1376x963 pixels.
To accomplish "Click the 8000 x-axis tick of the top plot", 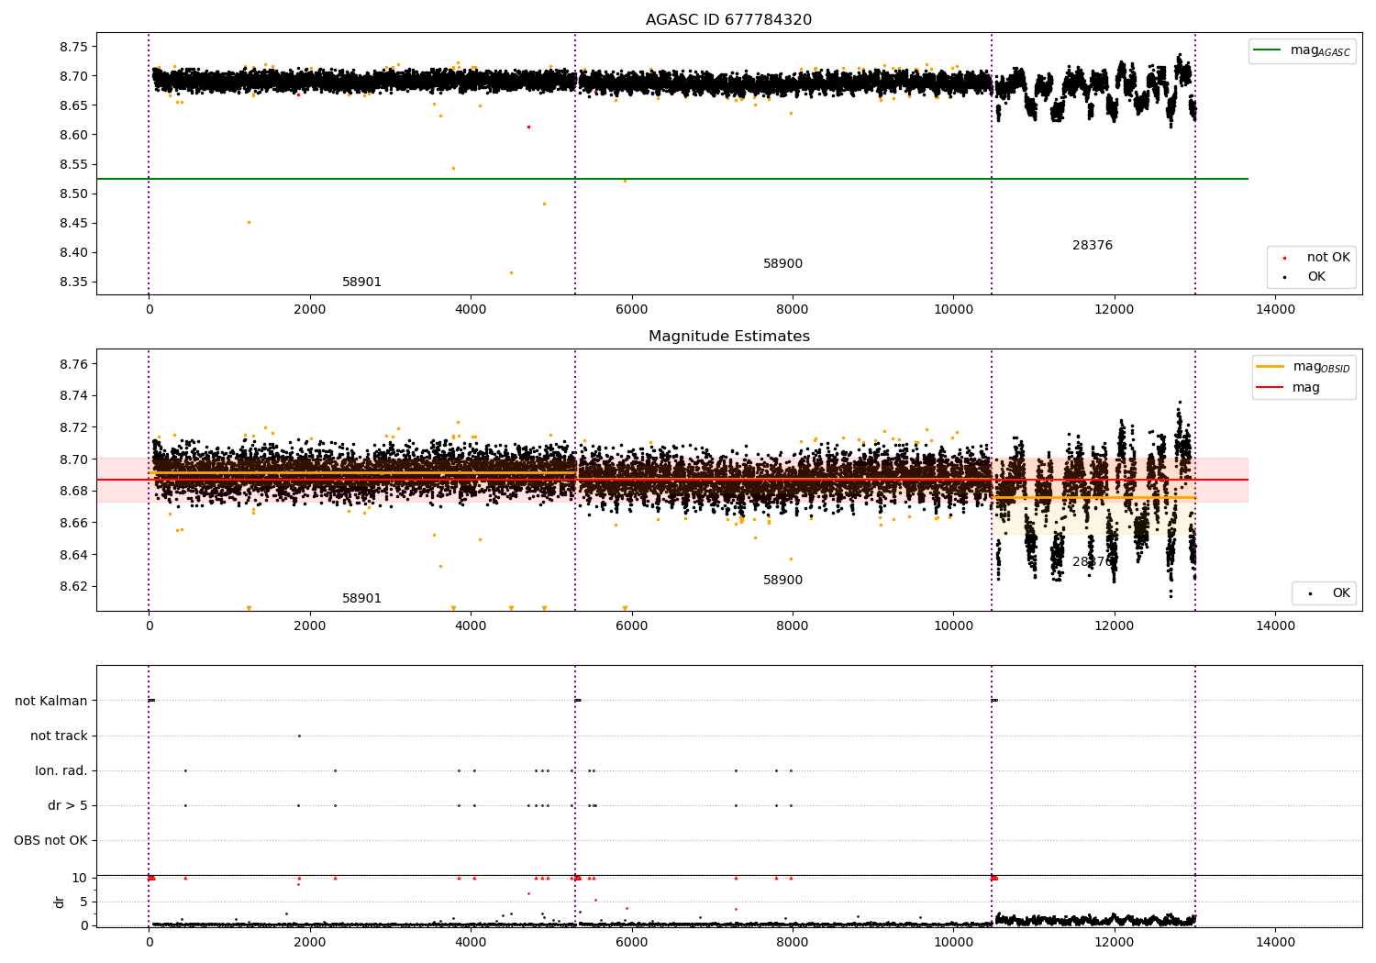I will [x=793, y=310].
